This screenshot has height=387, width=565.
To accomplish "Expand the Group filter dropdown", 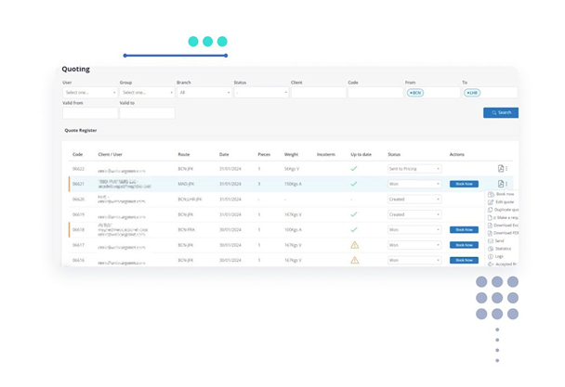I will [x=146, y=93].
